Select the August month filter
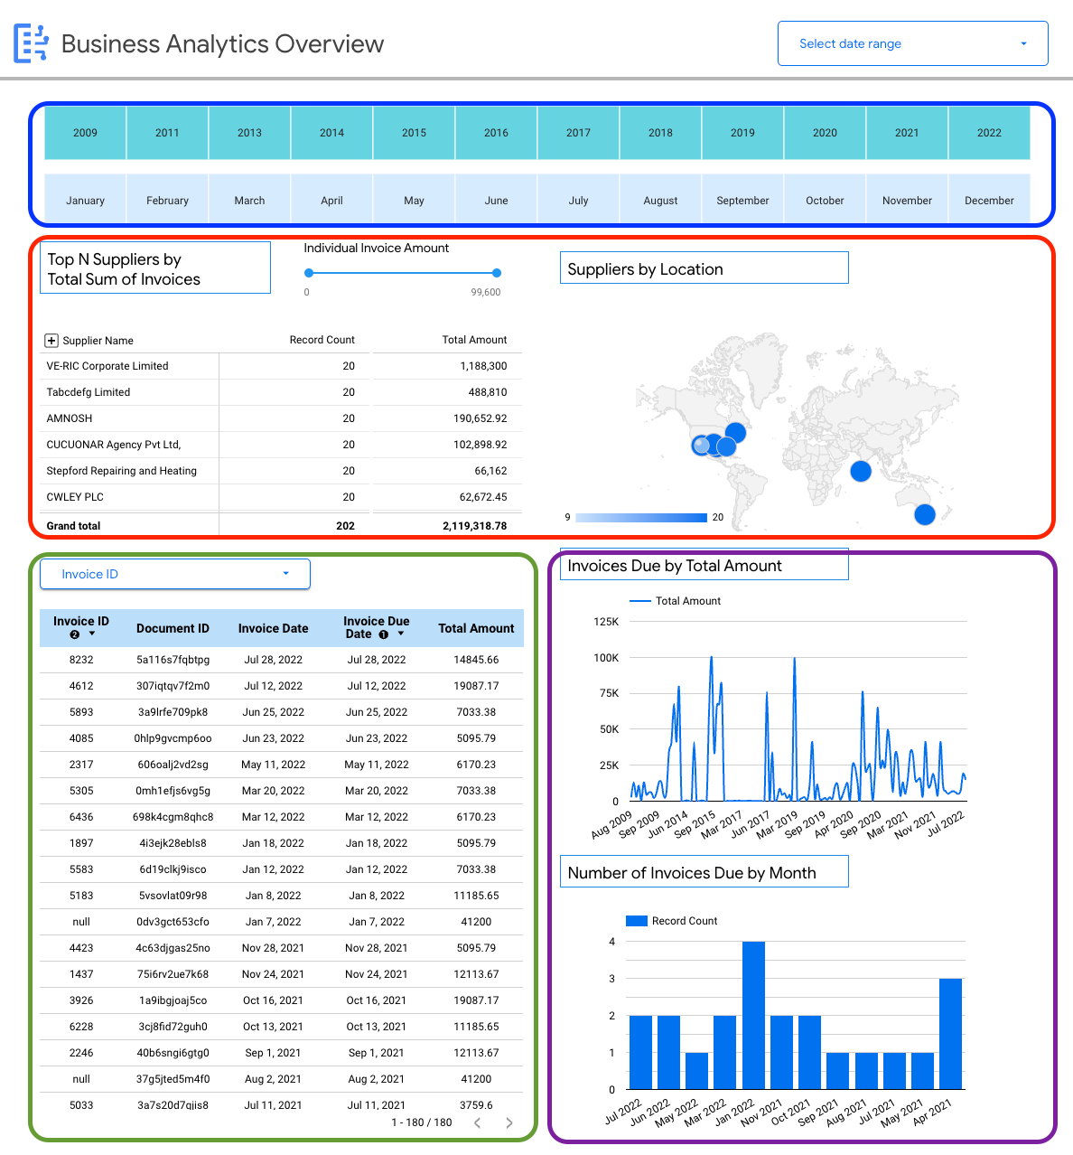Screen dimensions: 1073x1155 click(x=660, y=200)
